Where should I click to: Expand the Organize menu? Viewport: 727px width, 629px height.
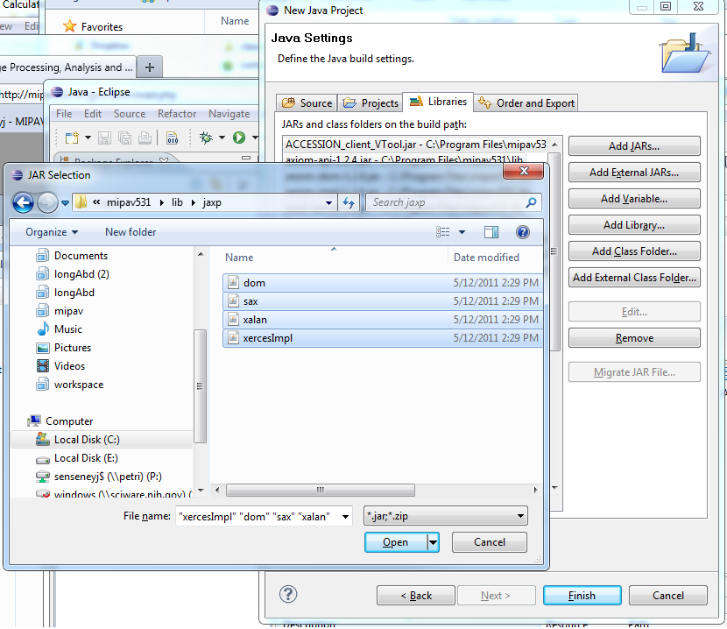52,232
